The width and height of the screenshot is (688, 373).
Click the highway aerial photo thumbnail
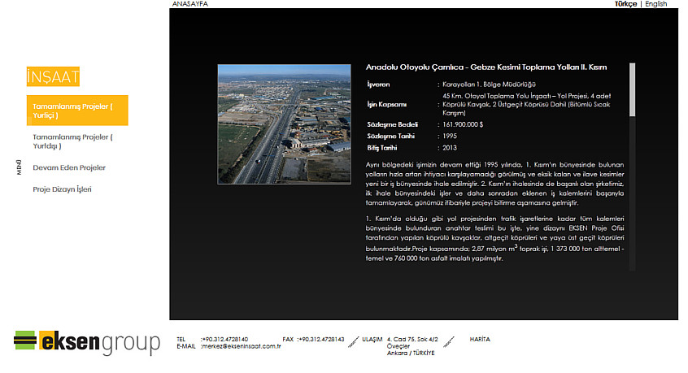tap(285, 124)
